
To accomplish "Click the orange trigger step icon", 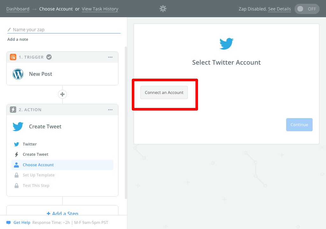I will (13, 57).
